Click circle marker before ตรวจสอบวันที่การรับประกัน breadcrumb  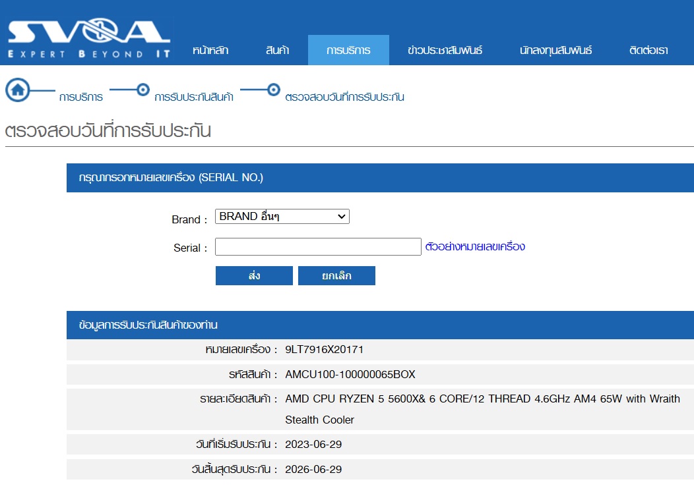click(273, 90)
